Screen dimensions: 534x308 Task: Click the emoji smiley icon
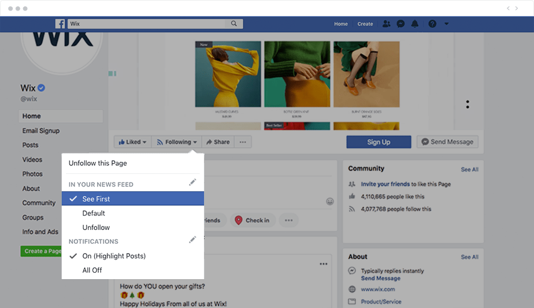[x=329, y=201]
